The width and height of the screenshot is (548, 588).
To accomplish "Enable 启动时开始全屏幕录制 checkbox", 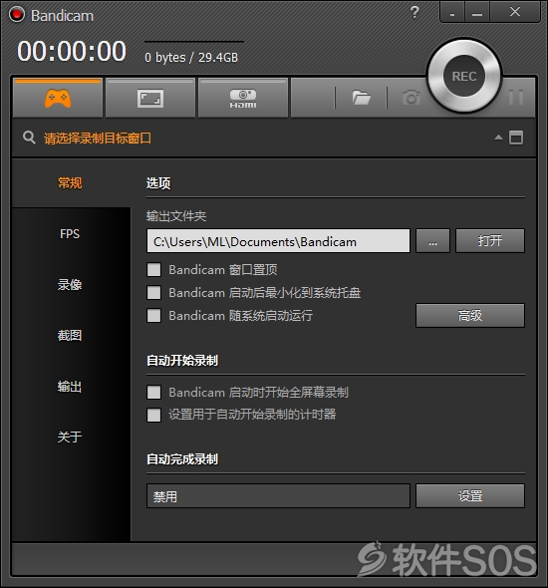I will pos(153,393).
